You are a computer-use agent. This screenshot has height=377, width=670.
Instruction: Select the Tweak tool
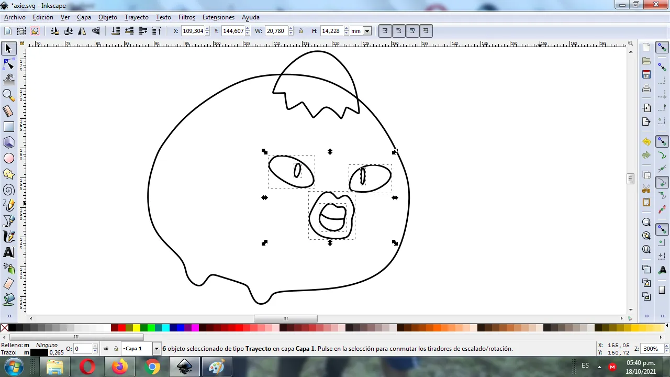click(8, 80)
